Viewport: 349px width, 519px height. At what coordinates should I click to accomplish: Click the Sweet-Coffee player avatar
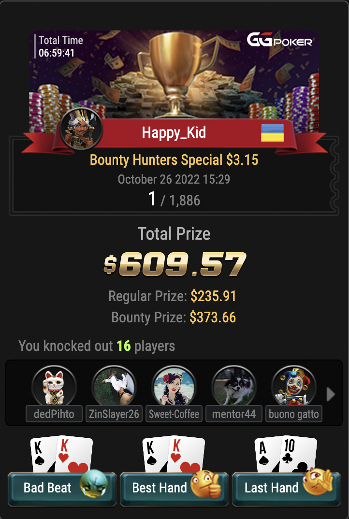174,387
